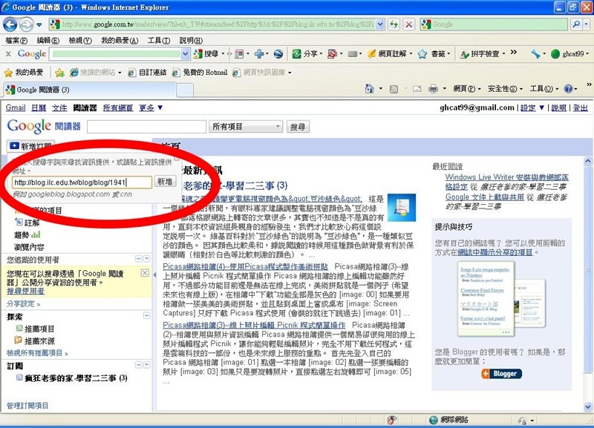594x428 pixels.
Task: Stop loading with the red X button
Action: tap(409, 24)
